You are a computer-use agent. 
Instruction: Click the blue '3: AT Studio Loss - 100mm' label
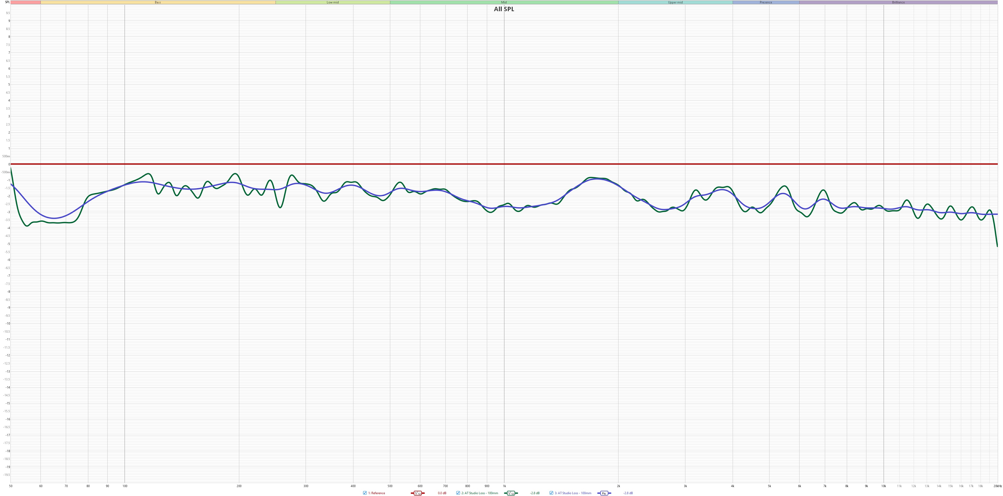(573, 493)
